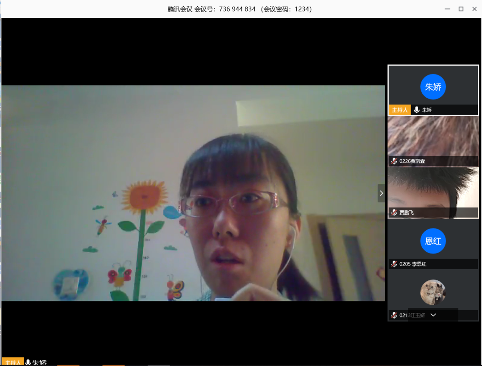
Task: Click the active microphone icon beside 朱娇 in sidebar
Action: (417, 110)
